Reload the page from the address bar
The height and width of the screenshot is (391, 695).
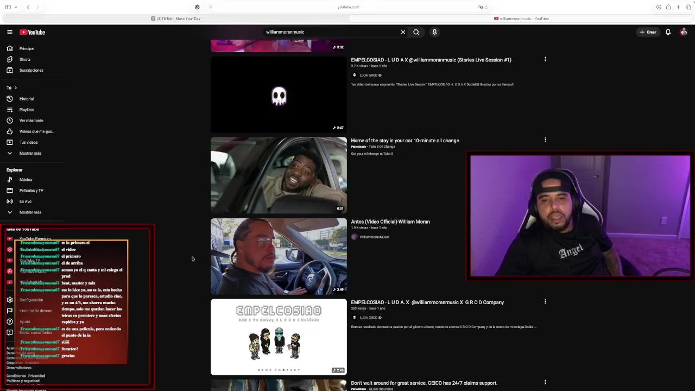coord(486,7)
